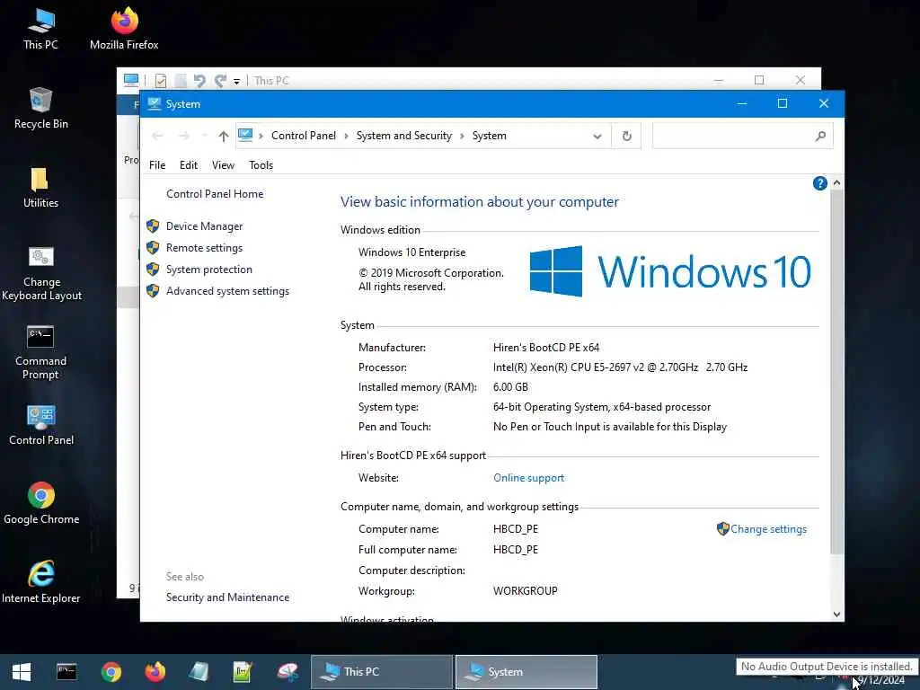Screen dimensions: 920x690
Task: Click Change settings link
Action: tap(769, 529)
